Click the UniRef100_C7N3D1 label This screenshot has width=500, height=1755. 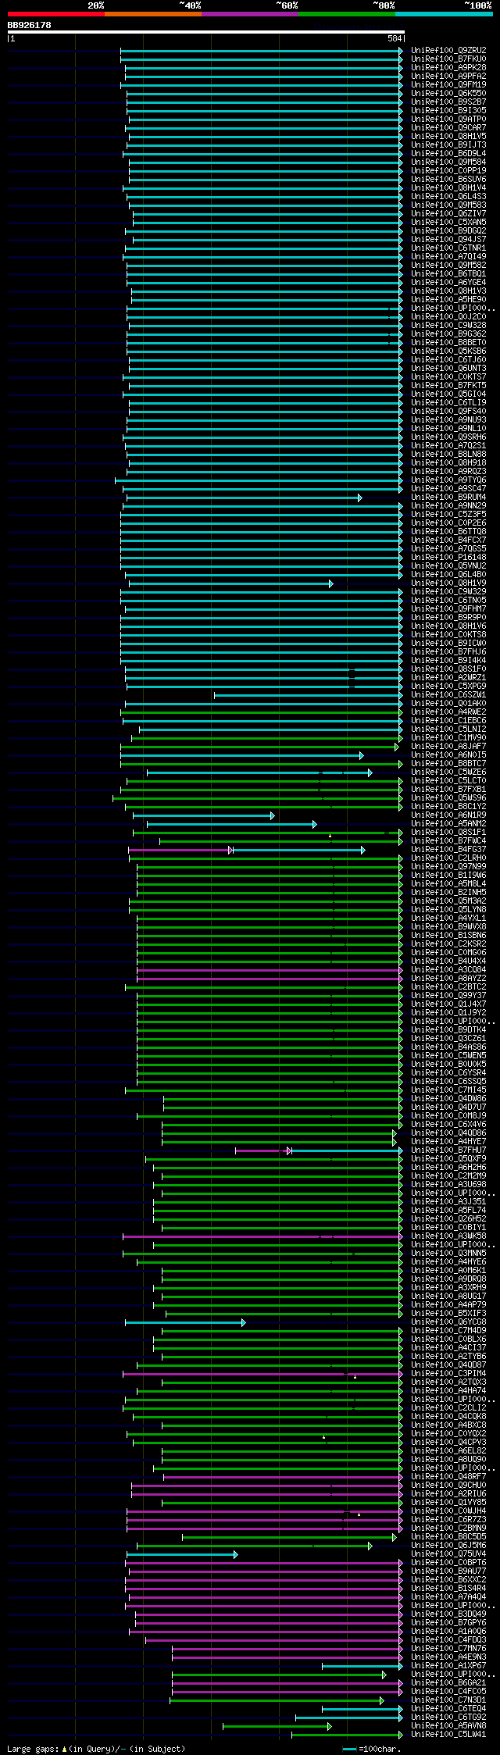click(448, 1700)
